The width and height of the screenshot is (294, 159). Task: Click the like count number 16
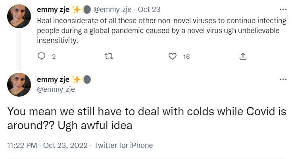pyautogui.click(x=186, y=57)
